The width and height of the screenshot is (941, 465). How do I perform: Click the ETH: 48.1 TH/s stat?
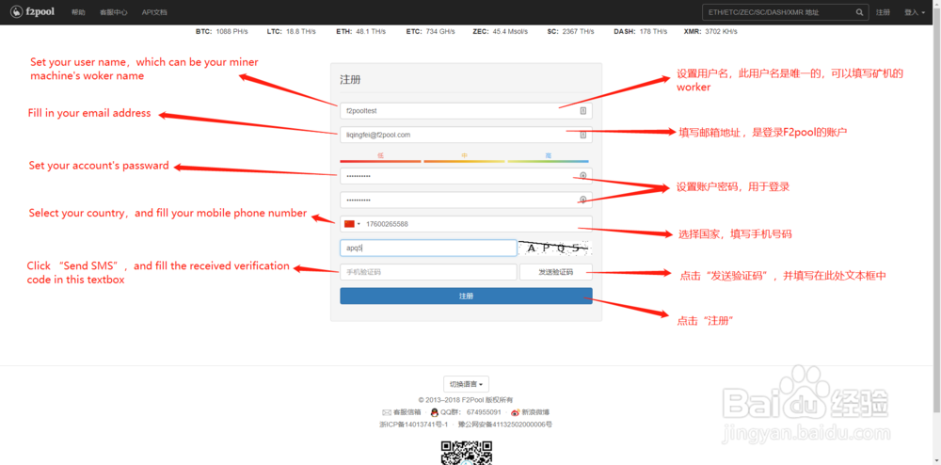tap(360, 31)
